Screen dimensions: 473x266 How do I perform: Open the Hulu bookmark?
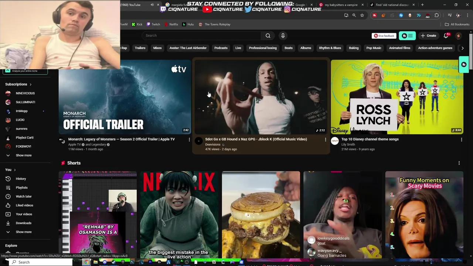click(188, 24)
